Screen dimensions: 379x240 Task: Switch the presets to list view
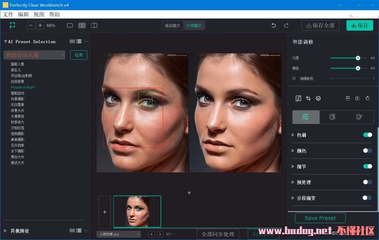[78, 41]
